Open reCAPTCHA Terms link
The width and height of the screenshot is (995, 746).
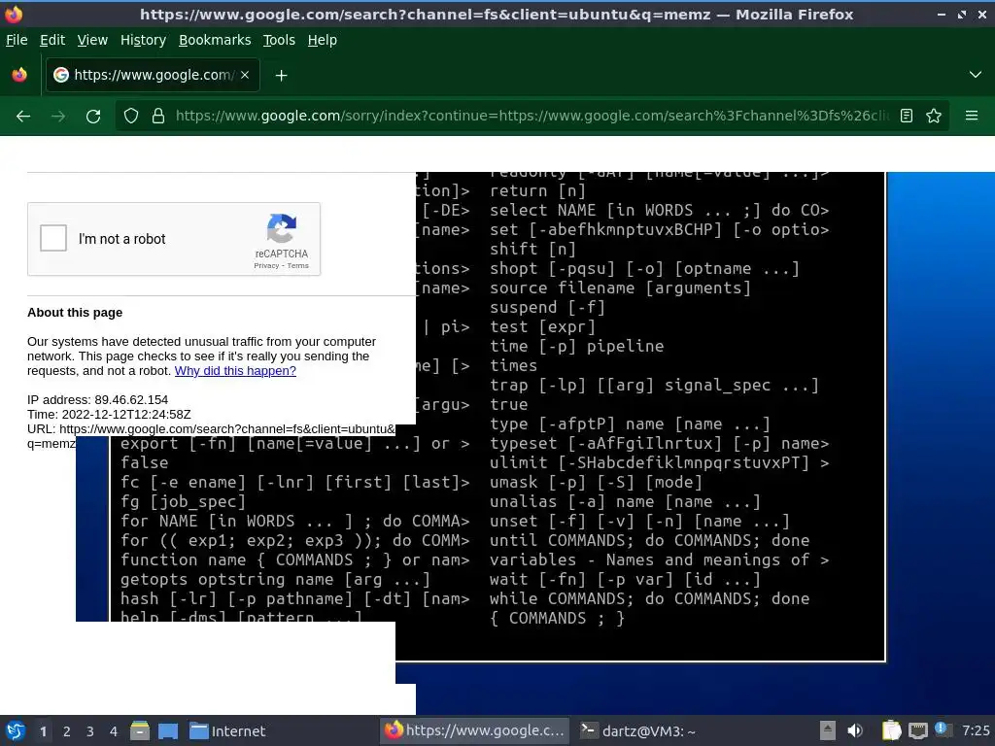coord(297,266)
